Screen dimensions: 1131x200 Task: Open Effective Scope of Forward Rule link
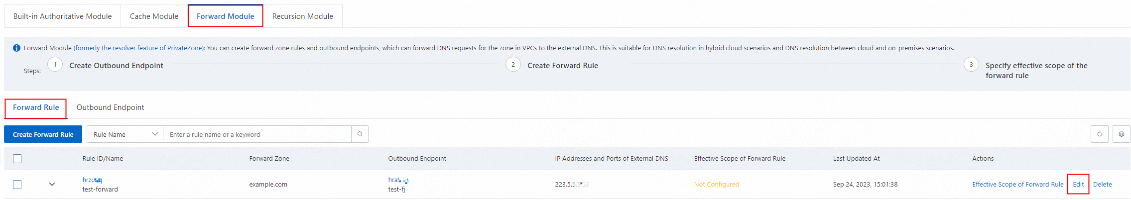click(x=1017, y=185)
